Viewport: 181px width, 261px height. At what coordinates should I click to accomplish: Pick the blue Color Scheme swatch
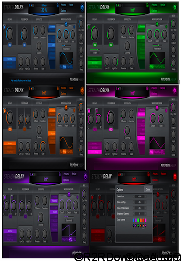(x=133, y=220)
